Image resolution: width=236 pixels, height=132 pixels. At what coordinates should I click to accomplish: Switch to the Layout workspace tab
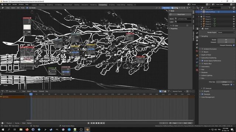coord(34,5)
